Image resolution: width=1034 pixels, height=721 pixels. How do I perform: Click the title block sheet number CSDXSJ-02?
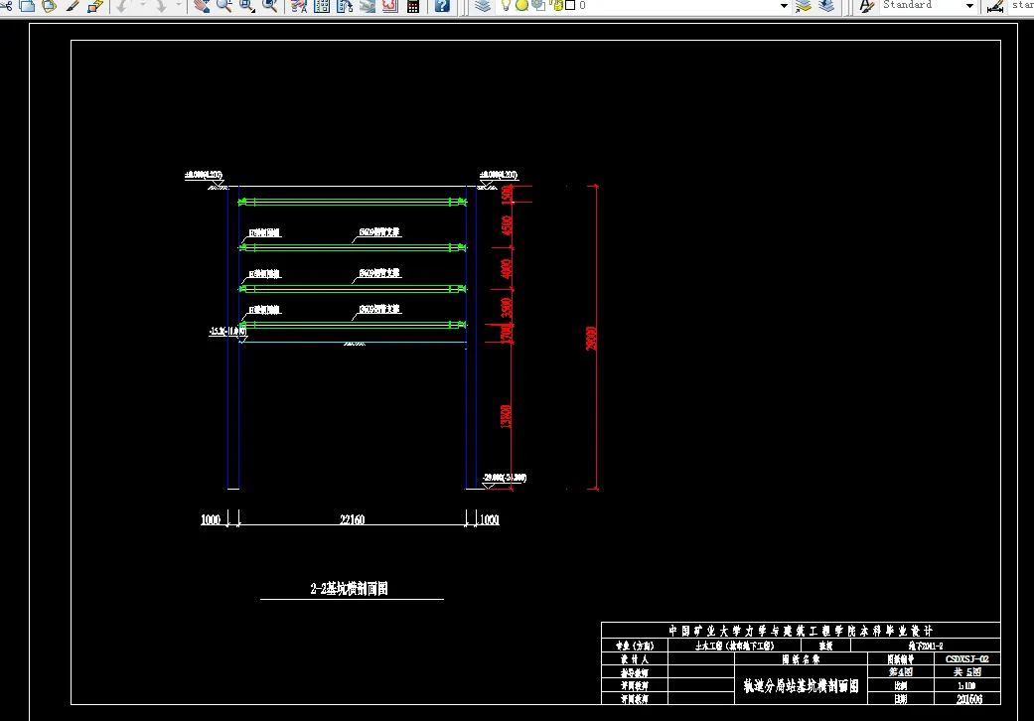click(x=967, y=658)
